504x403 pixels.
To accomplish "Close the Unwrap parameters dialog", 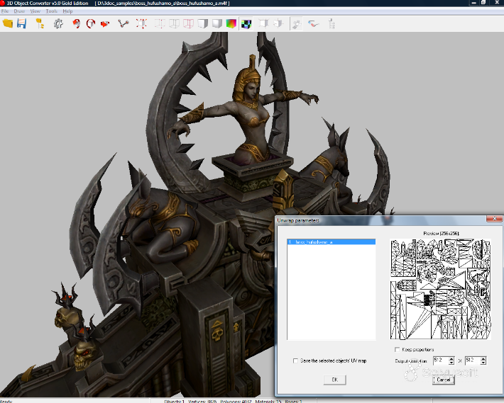I will 494,219.
